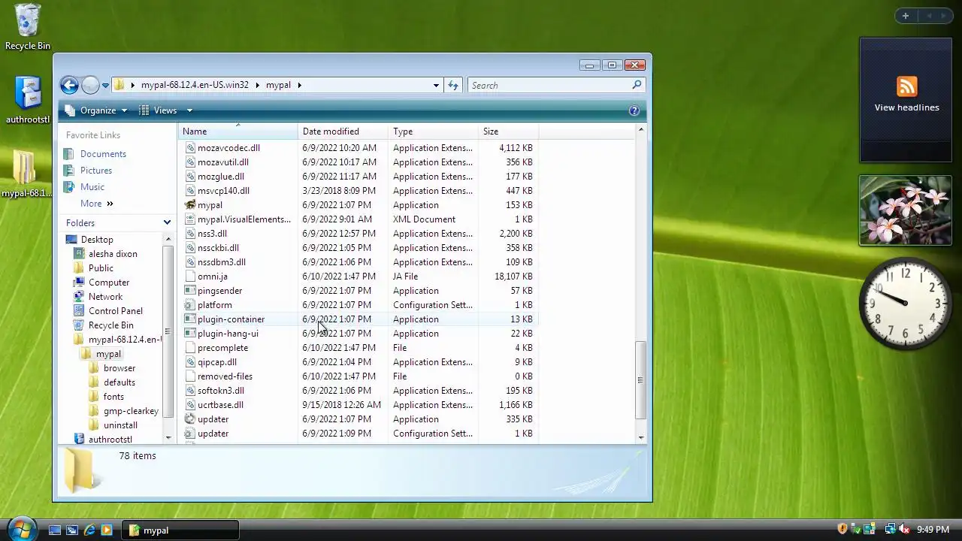This screenshot has width=962, height=541.
Task: Click the flower slideshow gadget picture
Action: 905,210
